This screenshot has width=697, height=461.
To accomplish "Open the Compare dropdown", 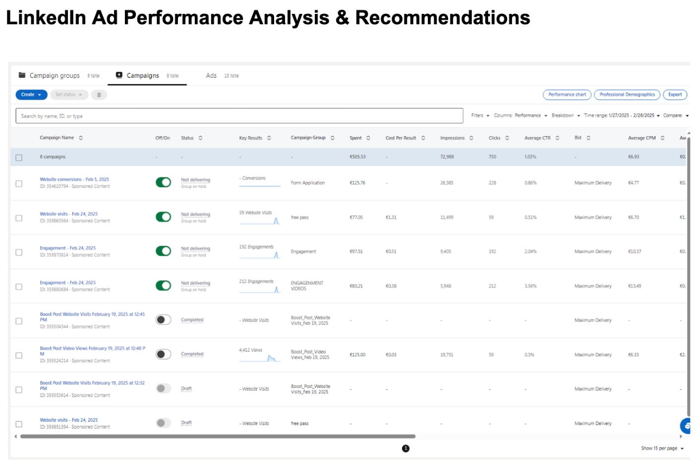I will (676, 115).
